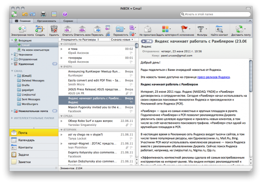The height and width of the screenshot is (184, 262).
Task: Click the Фильтры funnel icon
Action: tap(201, 29)
